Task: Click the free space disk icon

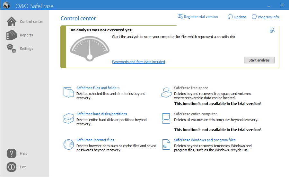Action: click(x=166, y=92)
